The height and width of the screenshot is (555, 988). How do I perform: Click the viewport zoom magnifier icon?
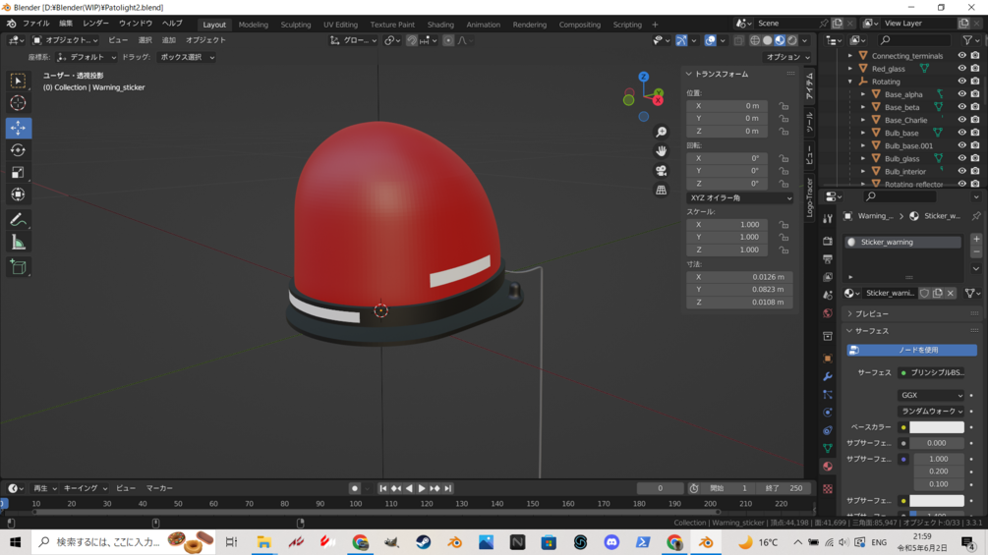coord(661,133)
